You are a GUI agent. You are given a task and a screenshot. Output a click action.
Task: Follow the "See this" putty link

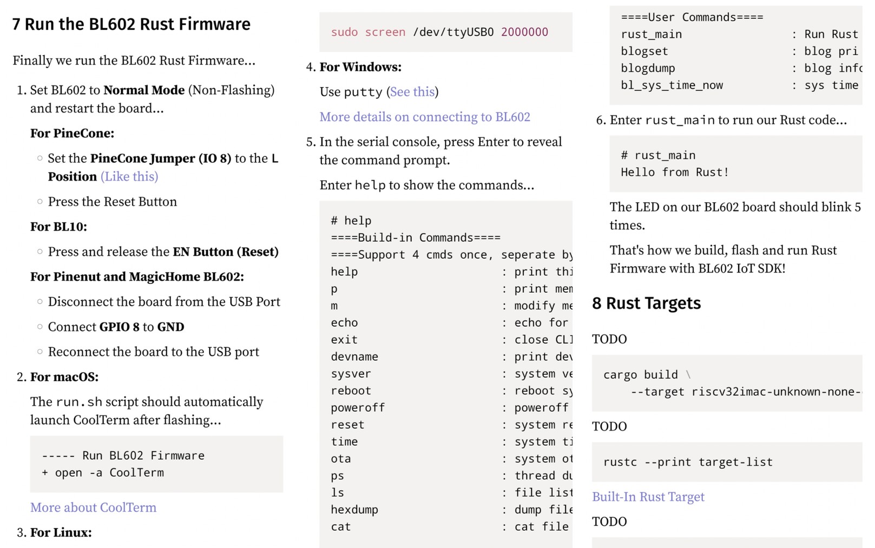(412, 92)
